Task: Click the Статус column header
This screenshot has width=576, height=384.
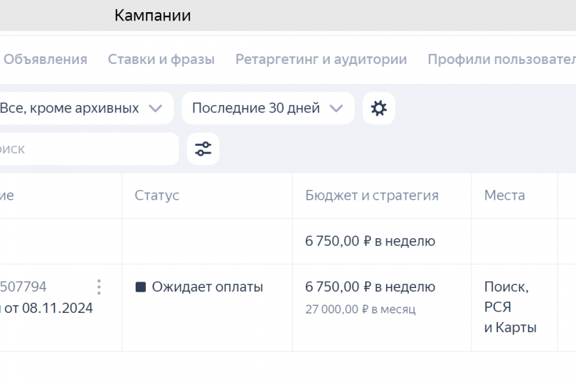Action: (x=157, y=195)
